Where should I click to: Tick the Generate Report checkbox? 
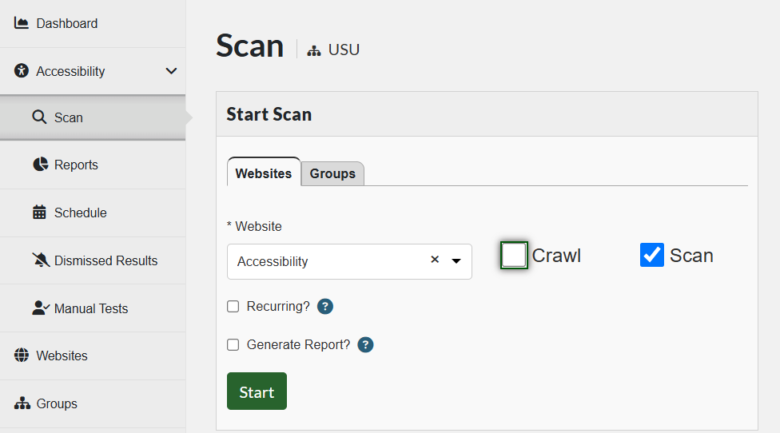(x=233, y=344)
